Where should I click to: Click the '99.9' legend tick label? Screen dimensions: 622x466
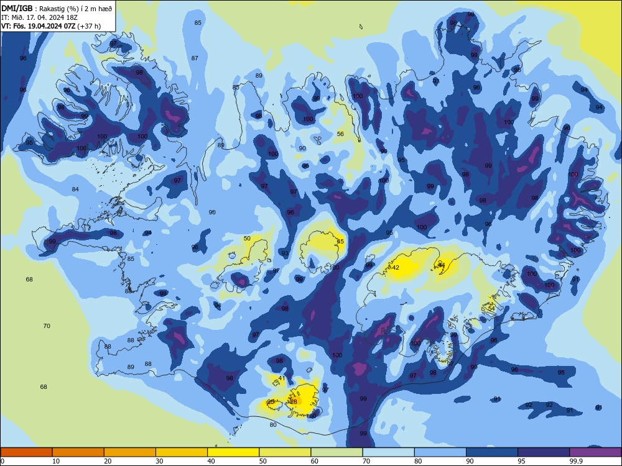(x=575, y=461)
